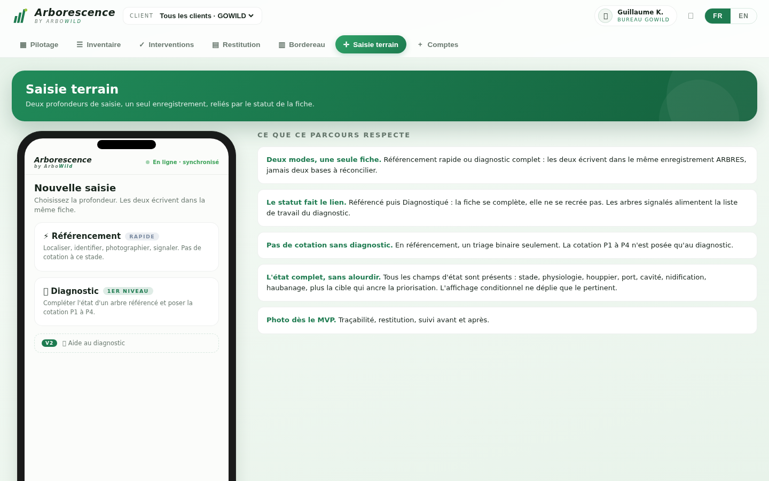Click the Inventaire list icon

tap(80, 45)
